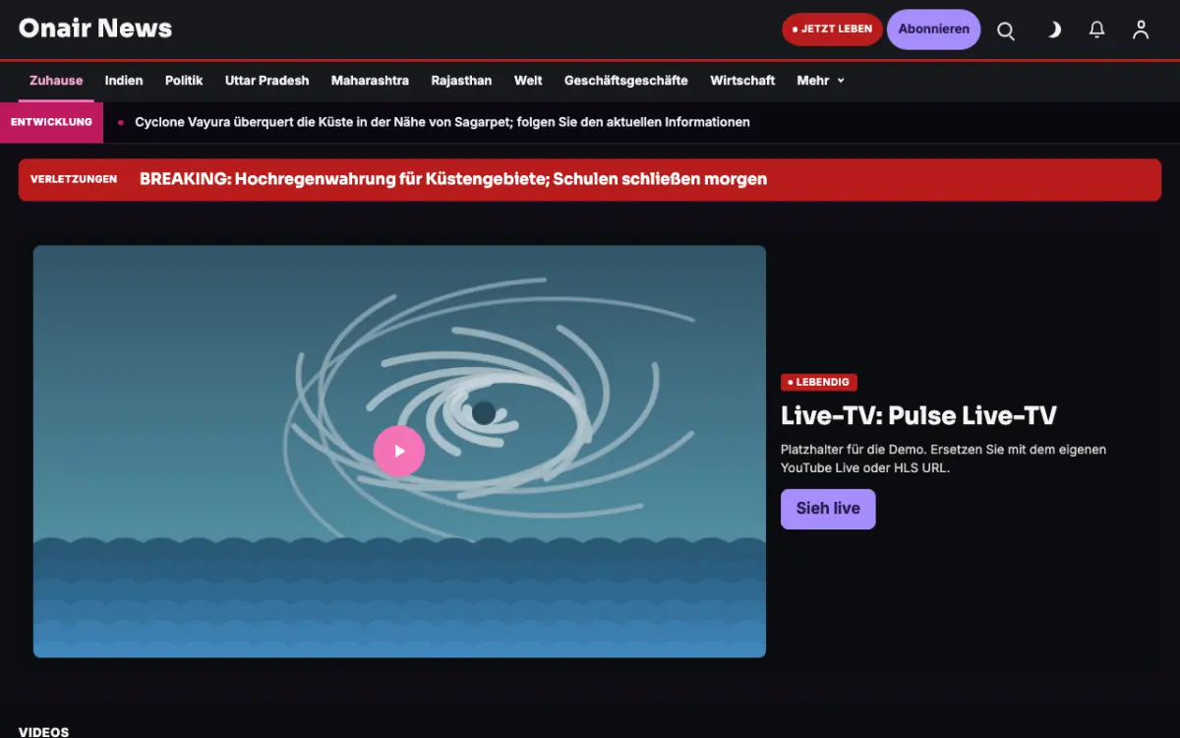
Task: Click the cyclone video thumbnail
Action: tap(399, 452)
